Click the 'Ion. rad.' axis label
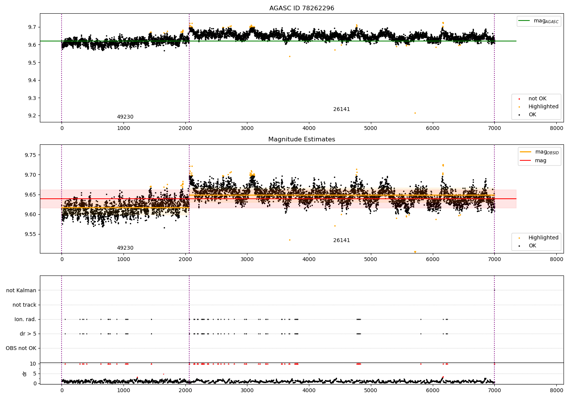Image resolution: width=570 pixels, height=399 pixels. [25, 320]
